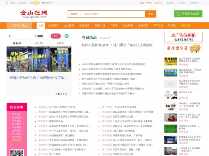Screen dimensions: 209x156
Task: Click the 金山在线 site logo
Action: 33,14
